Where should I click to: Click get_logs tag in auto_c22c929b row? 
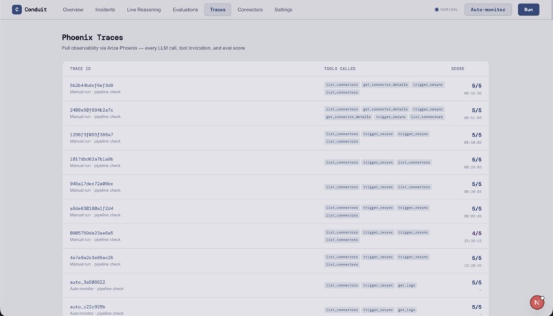[x=406, y=310]
